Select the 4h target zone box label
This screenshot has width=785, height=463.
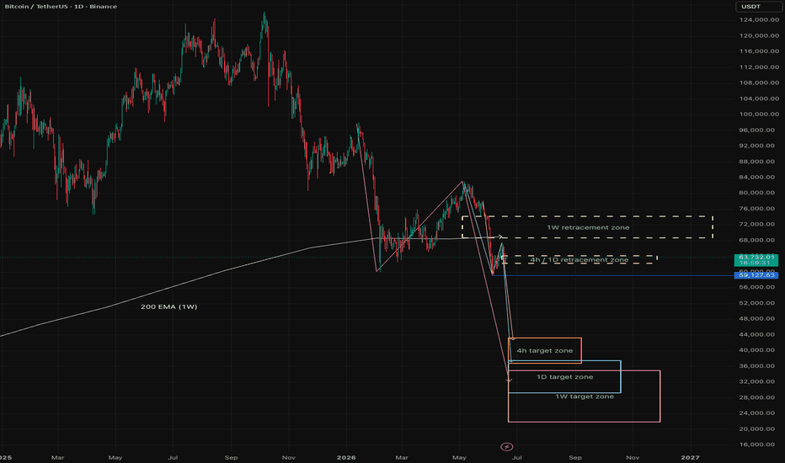coord(545,350)
